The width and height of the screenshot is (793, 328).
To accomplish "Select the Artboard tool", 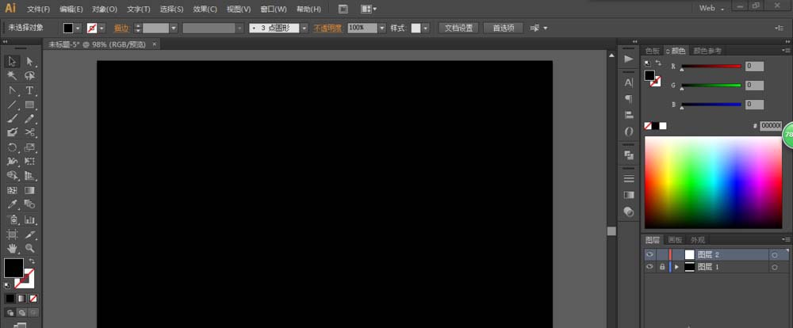I will [12, 235].
